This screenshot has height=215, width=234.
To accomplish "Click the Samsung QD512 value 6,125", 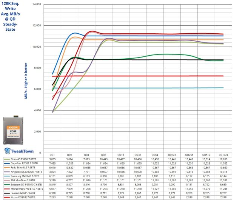I will (x=206, y=176).
